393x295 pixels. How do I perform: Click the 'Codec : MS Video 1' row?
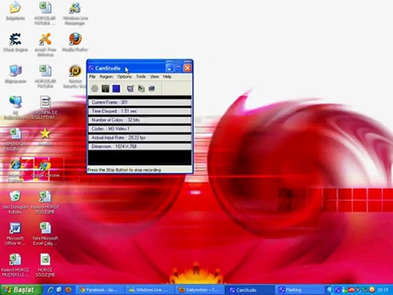click(140, 129)
